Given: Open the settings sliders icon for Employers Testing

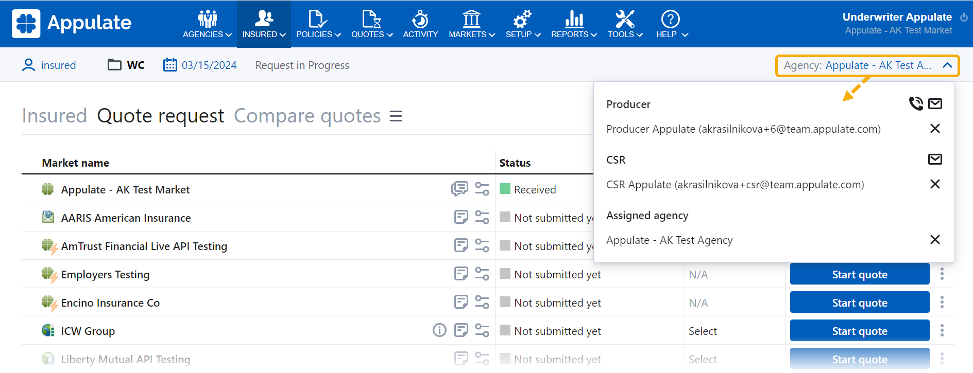Looking at the screenshot, I should click(x=482, y=274).
